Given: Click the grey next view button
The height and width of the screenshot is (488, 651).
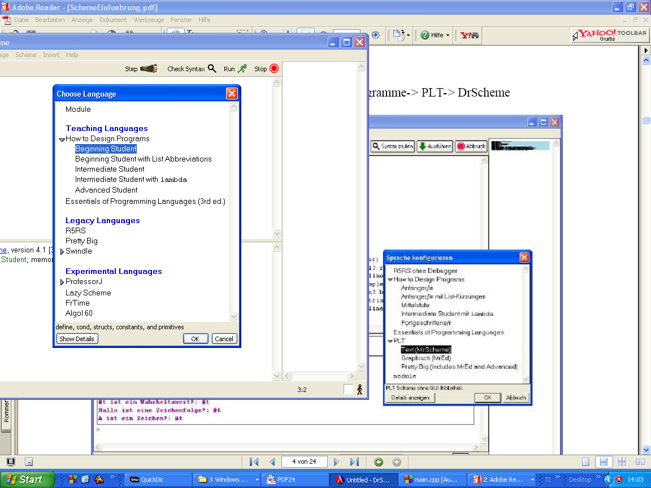Looking at the screenshot, I should (397, 462).
